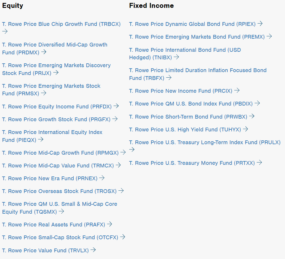
Task: Click arrow after Real Assets Fund (PRAFX)
Action: (x=109, y=224)
